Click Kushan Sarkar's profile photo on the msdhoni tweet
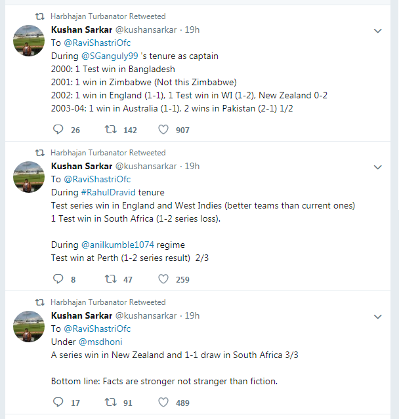The height and width of the screenshot is (419, 399). [30, 327]
